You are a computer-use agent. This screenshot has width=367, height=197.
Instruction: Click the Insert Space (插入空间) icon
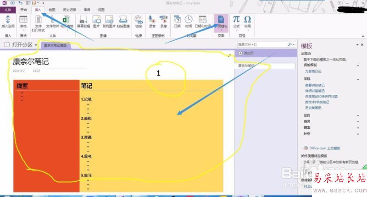pyautogui.click(x=8, y=19)
